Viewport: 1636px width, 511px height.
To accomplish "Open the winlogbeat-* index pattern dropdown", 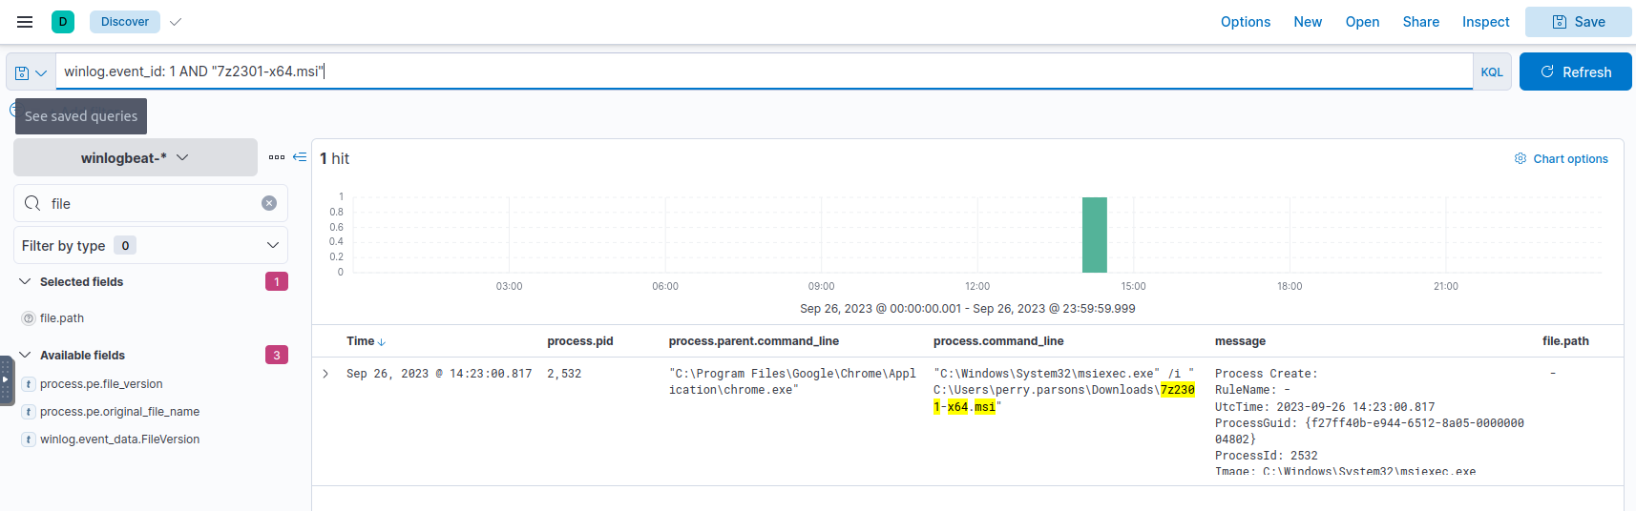I will 136,157.
